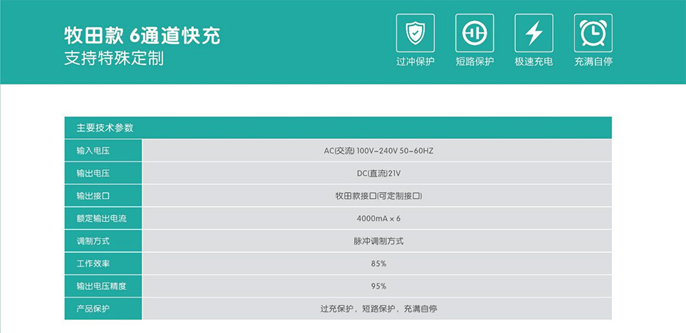Click the 短路保护 label

pos(475,62)
